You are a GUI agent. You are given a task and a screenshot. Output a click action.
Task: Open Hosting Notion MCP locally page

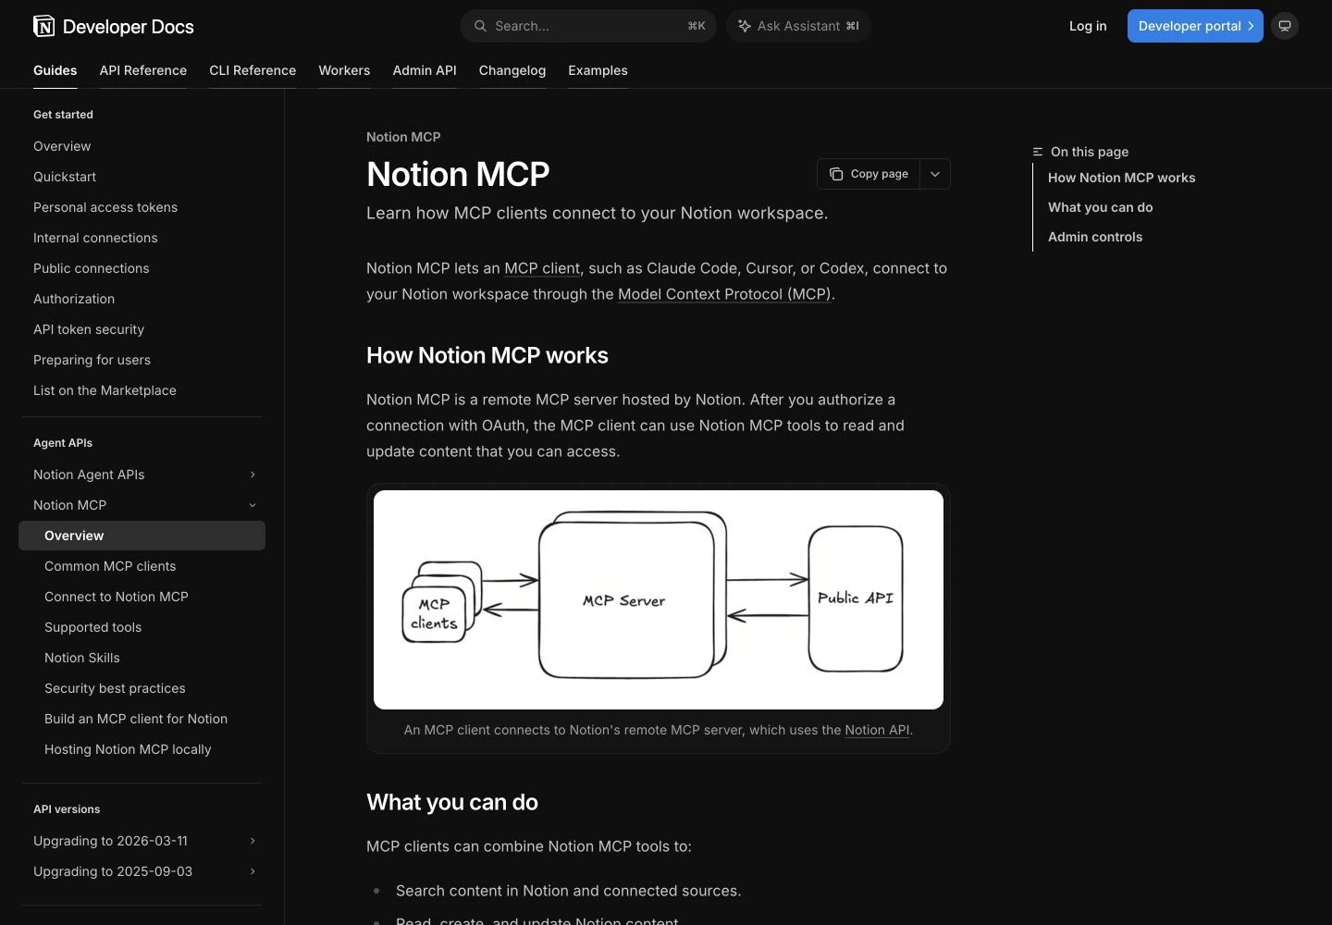128,749
